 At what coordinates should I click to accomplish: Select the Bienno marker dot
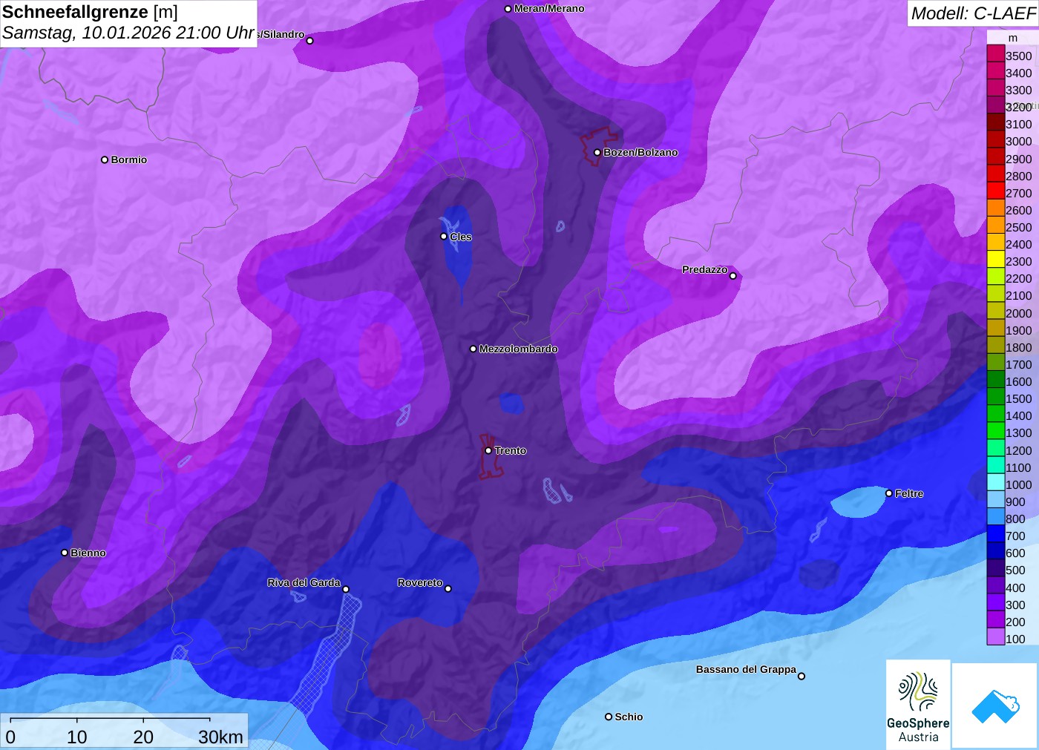tap(65, 553)
